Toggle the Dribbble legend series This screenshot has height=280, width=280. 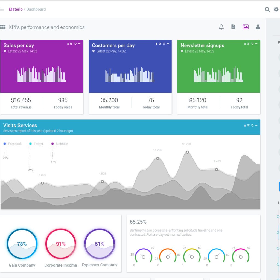(x=59, y=144)
